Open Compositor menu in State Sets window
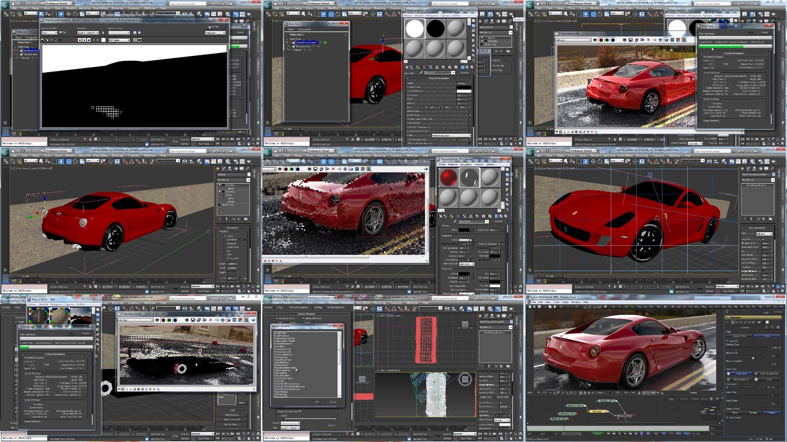Screen dimensions: 787x442 (x=304, y=29)
